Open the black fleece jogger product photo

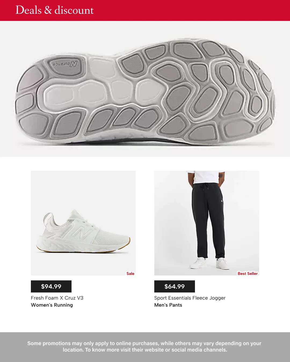point(207,223)
